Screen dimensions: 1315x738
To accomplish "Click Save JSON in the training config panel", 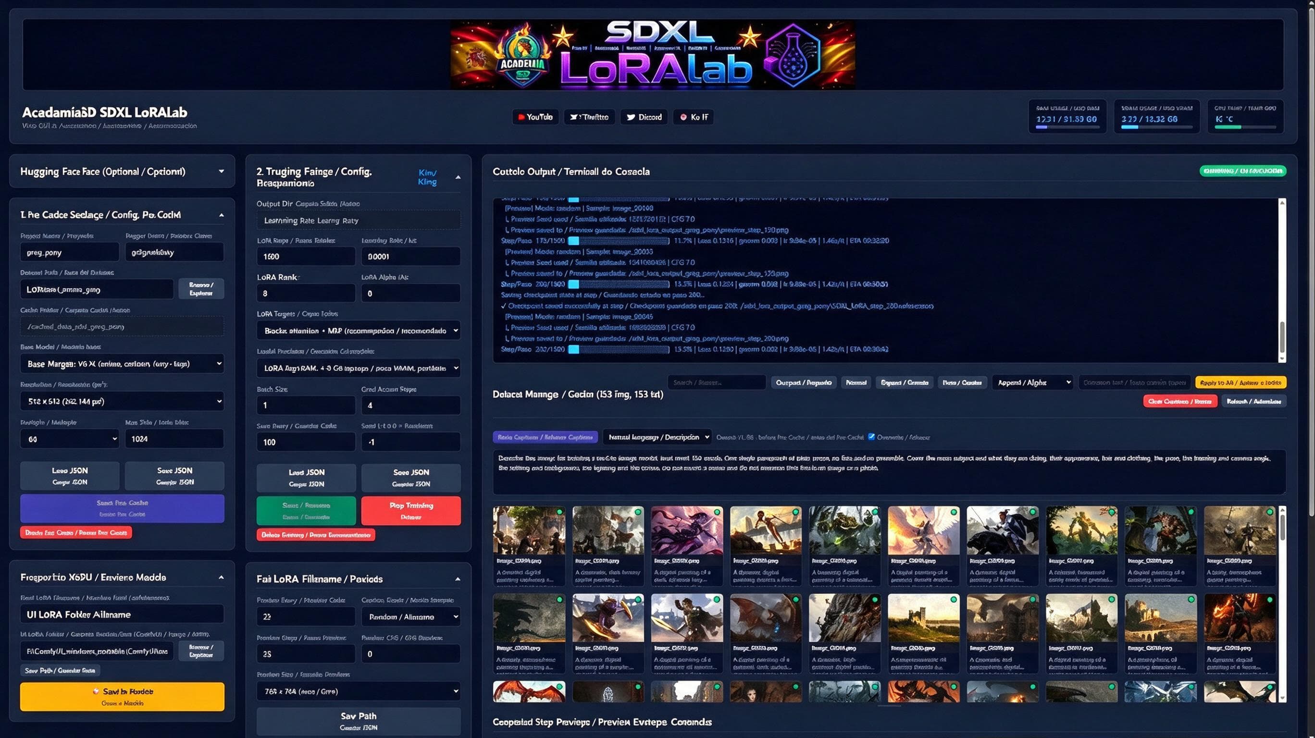I will [411, 478].
